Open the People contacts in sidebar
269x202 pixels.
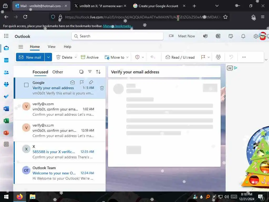6,72
